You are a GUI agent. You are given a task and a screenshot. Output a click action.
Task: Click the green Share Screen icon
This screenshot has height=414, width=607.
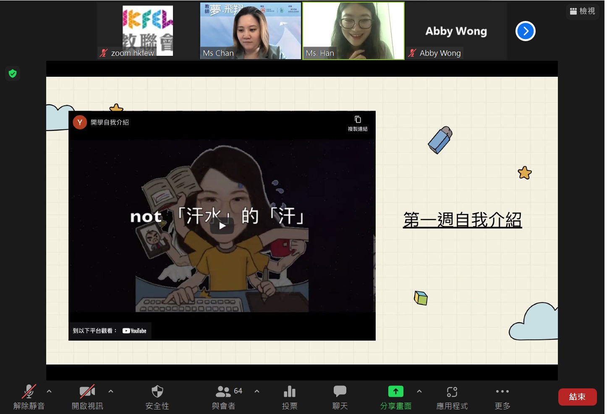tap(396, 391)
